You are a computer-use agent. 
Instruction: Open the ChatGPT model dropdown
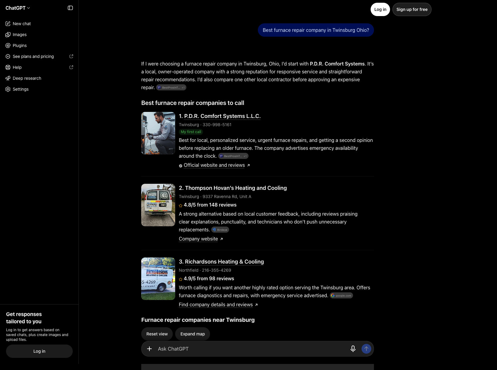18,8
